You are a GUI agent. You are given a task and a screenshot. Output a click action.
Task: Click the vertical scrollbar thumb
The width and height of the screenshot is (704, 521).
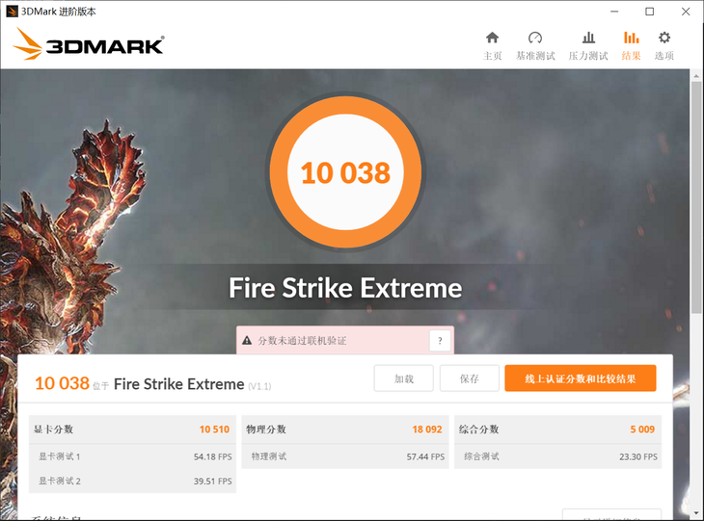pos(696,197)
